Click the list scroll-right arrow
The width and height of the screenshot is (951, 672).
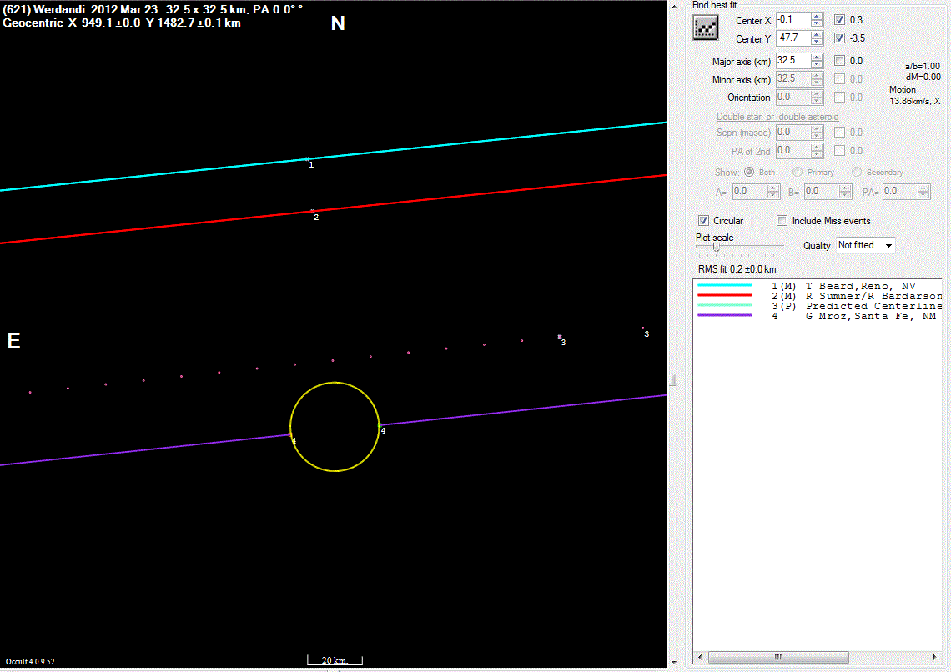point(934,657)
